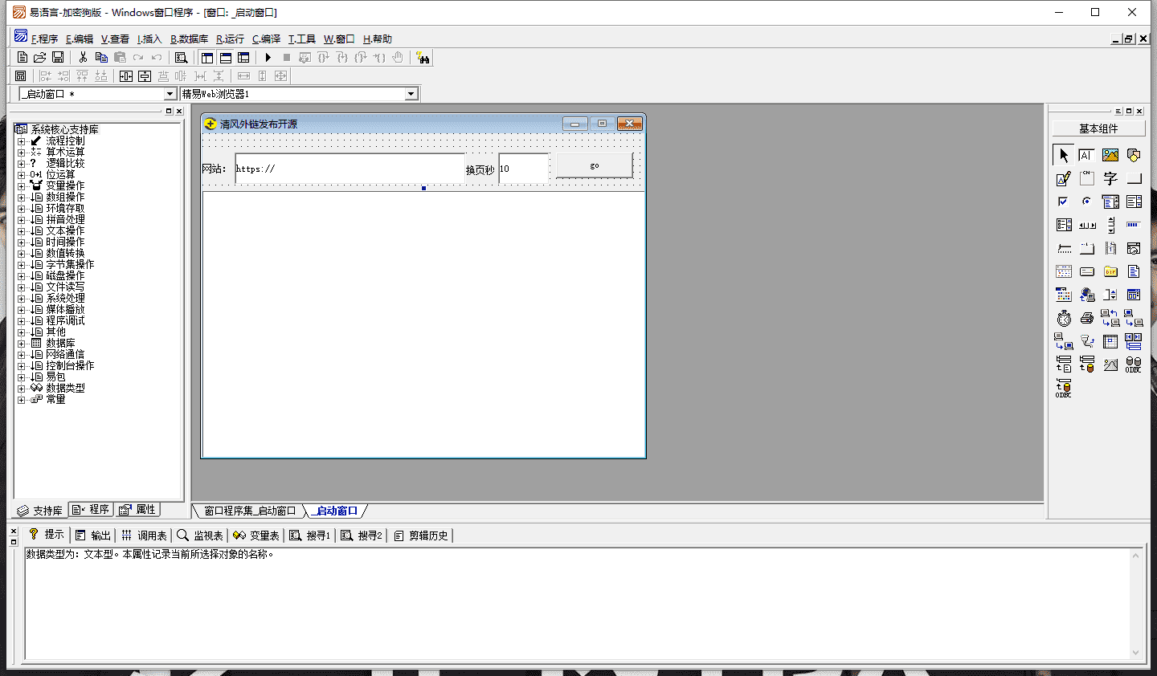The height and width of the screenshot is (676, 1157).
Task: Expand the 流程控制 tree node
Action: [x=22, y=141]
